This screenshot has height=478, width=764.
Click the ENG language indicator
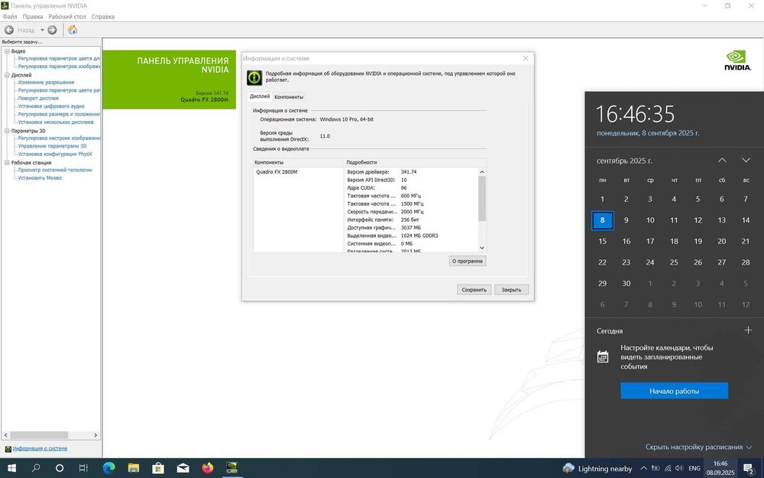click(x=694, y=468)
